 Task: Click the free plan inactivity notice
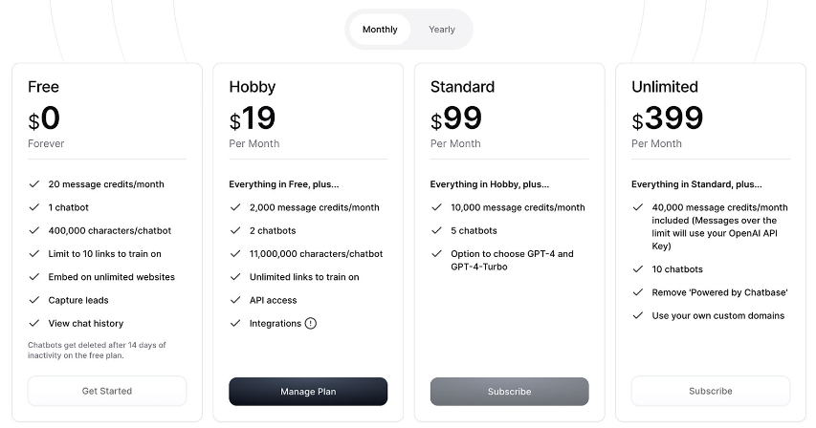[97, 350]
